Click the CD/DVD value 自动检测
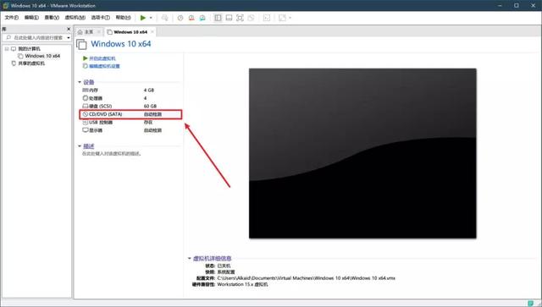The height and width of the screenshot is (307, 542). pos(152,114)
